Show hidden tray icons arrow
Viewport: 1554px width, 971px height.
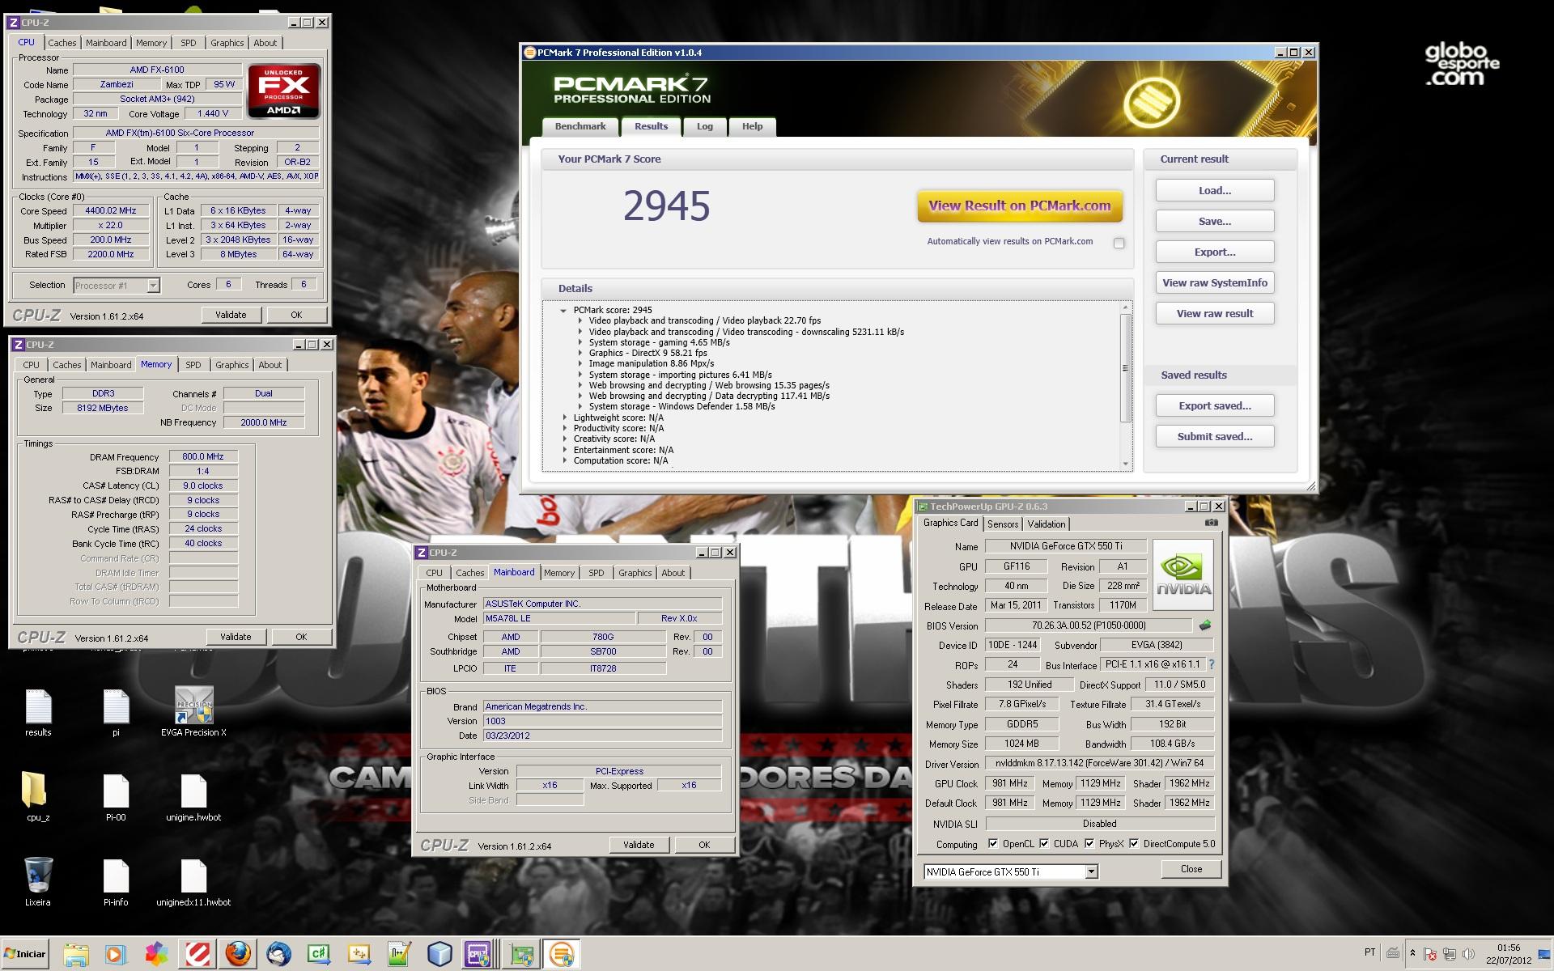click(x=1413, y=953)
